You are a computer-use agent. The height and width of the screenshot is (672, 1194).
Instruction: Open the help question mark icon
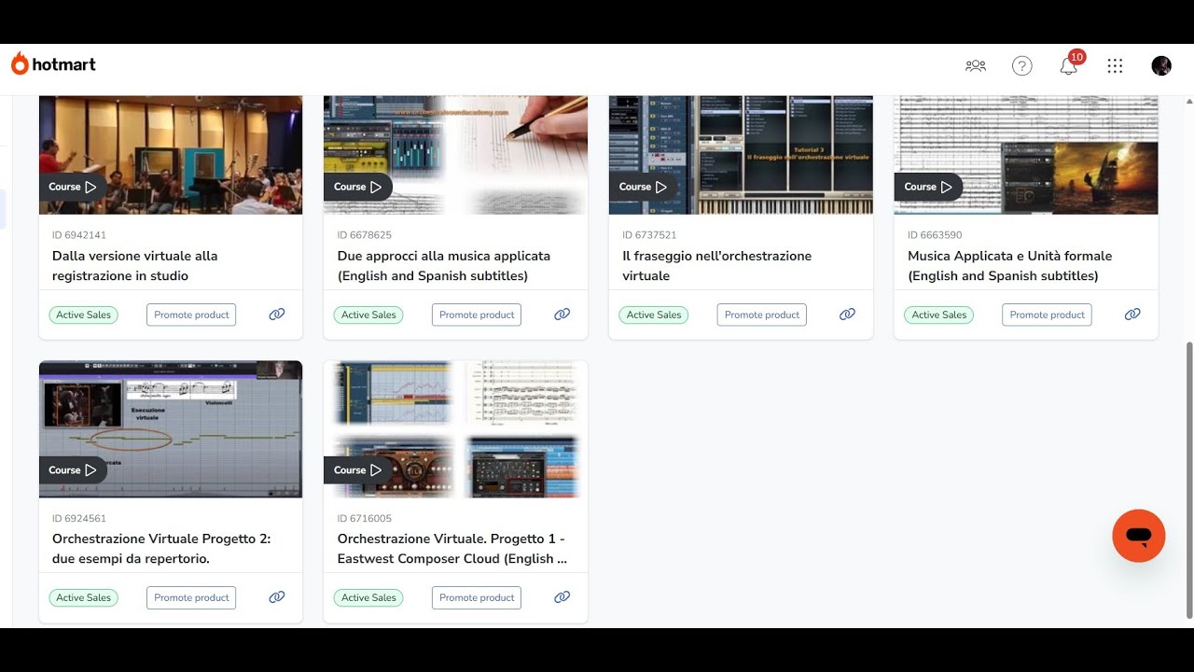[x=1022, y=65]
